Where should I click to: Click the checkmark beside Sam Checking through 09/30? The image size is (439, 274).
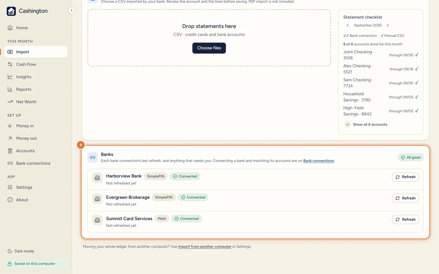pyautogui.click(x=417, y=83)
